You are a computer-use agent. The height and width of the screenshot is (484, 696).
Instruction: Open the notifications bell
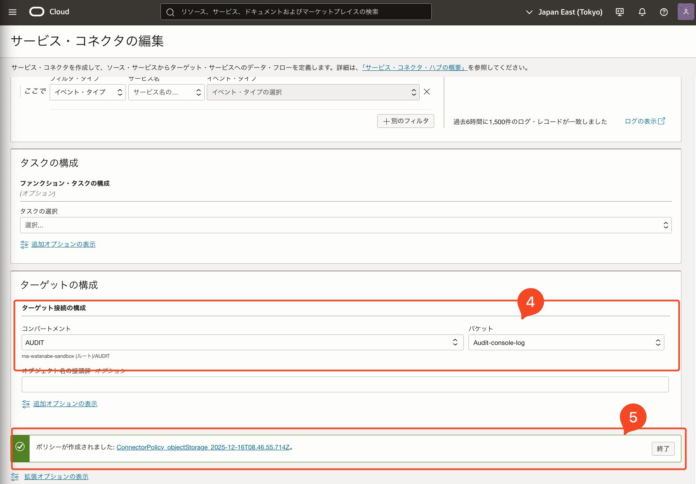pos(642,12)
